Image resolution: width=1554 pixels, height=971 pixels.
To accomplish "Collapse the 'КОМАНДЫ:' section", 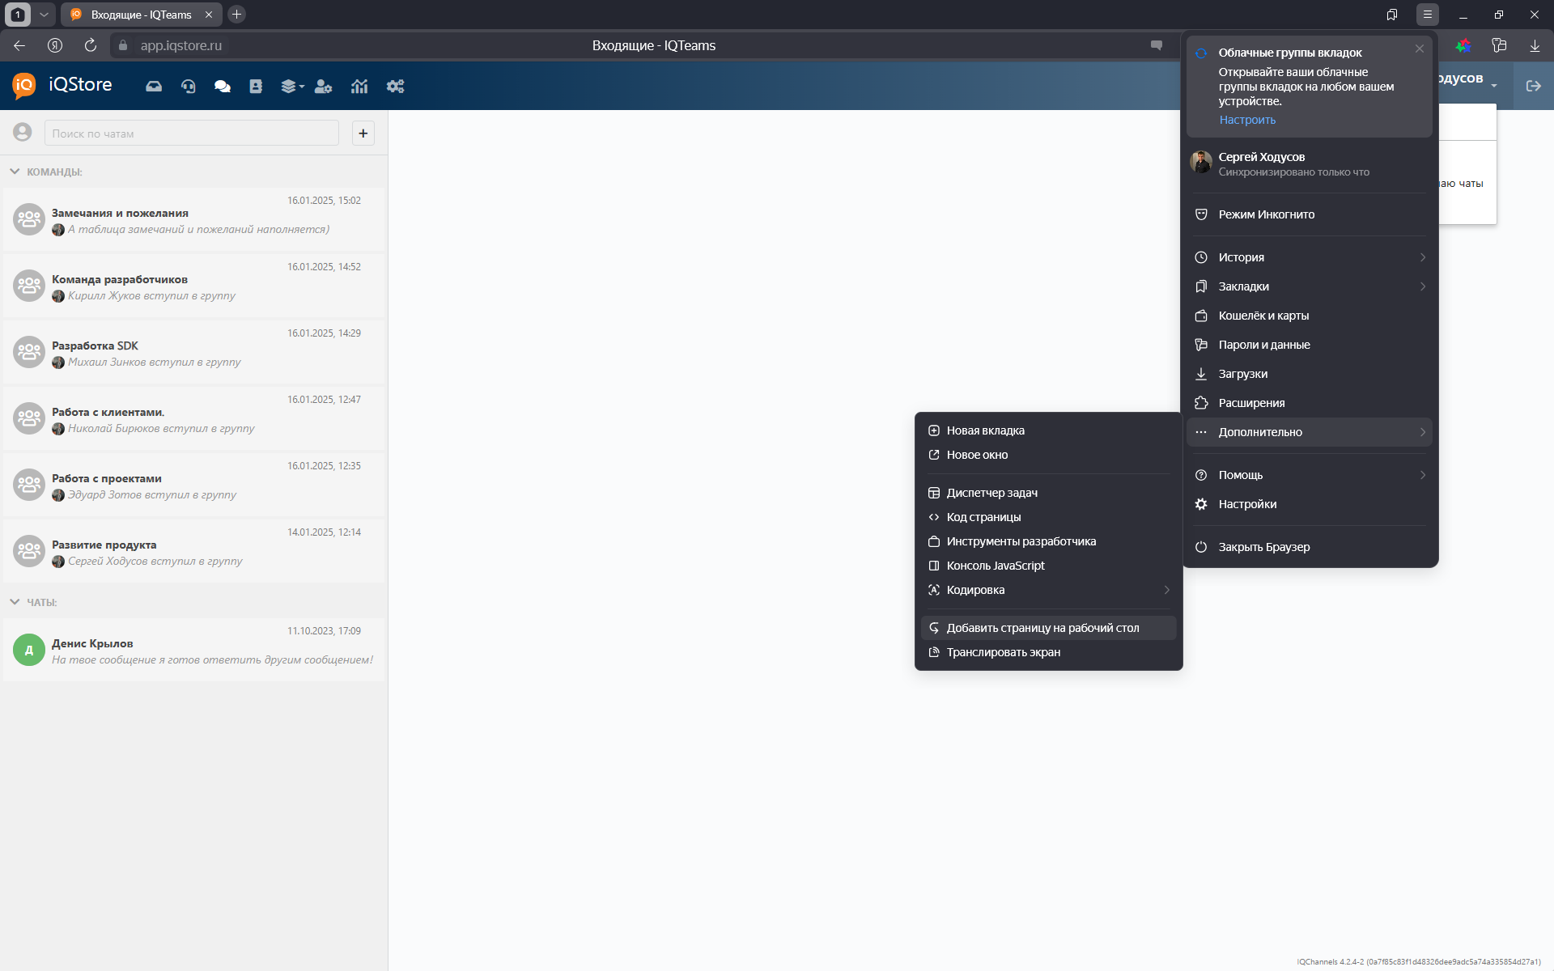I will [x=15, y=172].
